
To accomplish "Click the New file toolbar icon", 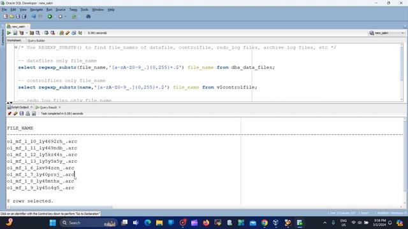I will (x=6, y=17).
